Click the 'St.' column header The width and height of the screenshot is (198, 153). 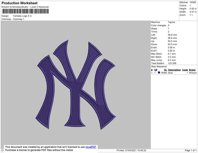[x=165, y=70]
